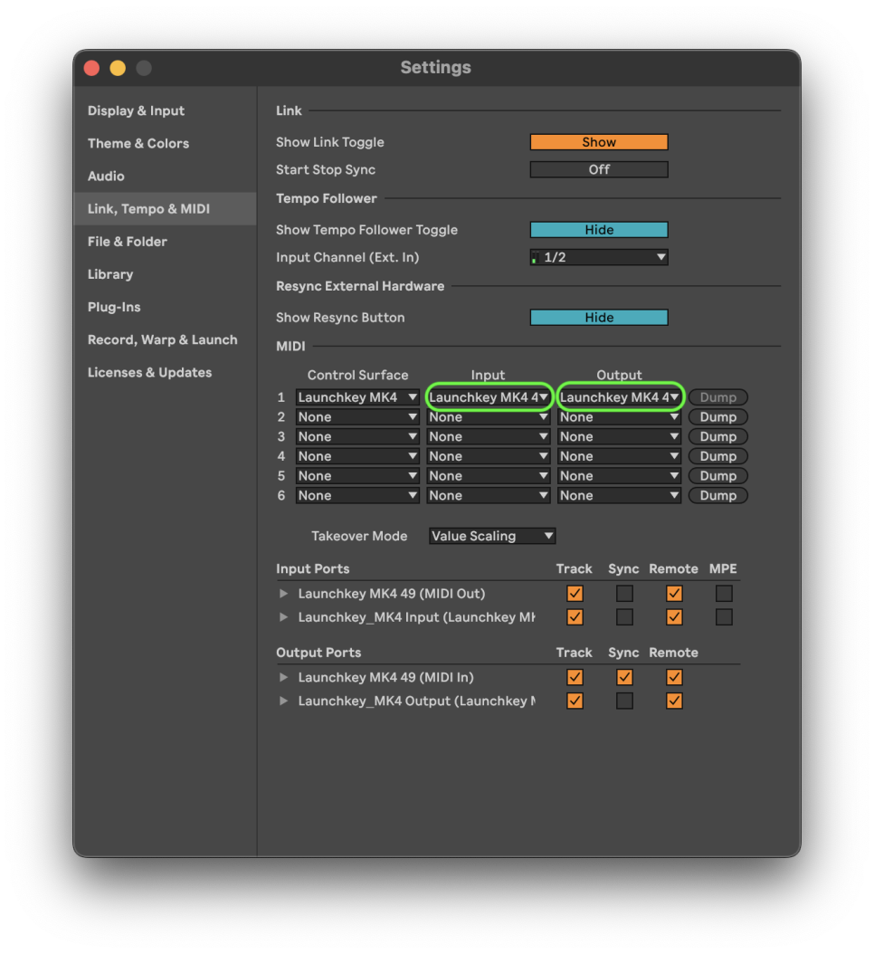
Task: Enable MPE for Launchkey MK4 49 (MIDI Out)
Action: coord(723,593)
